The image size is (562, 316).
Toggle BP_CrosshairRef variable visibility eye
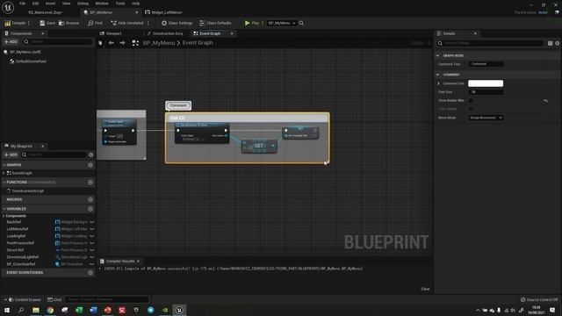(92, 264)
